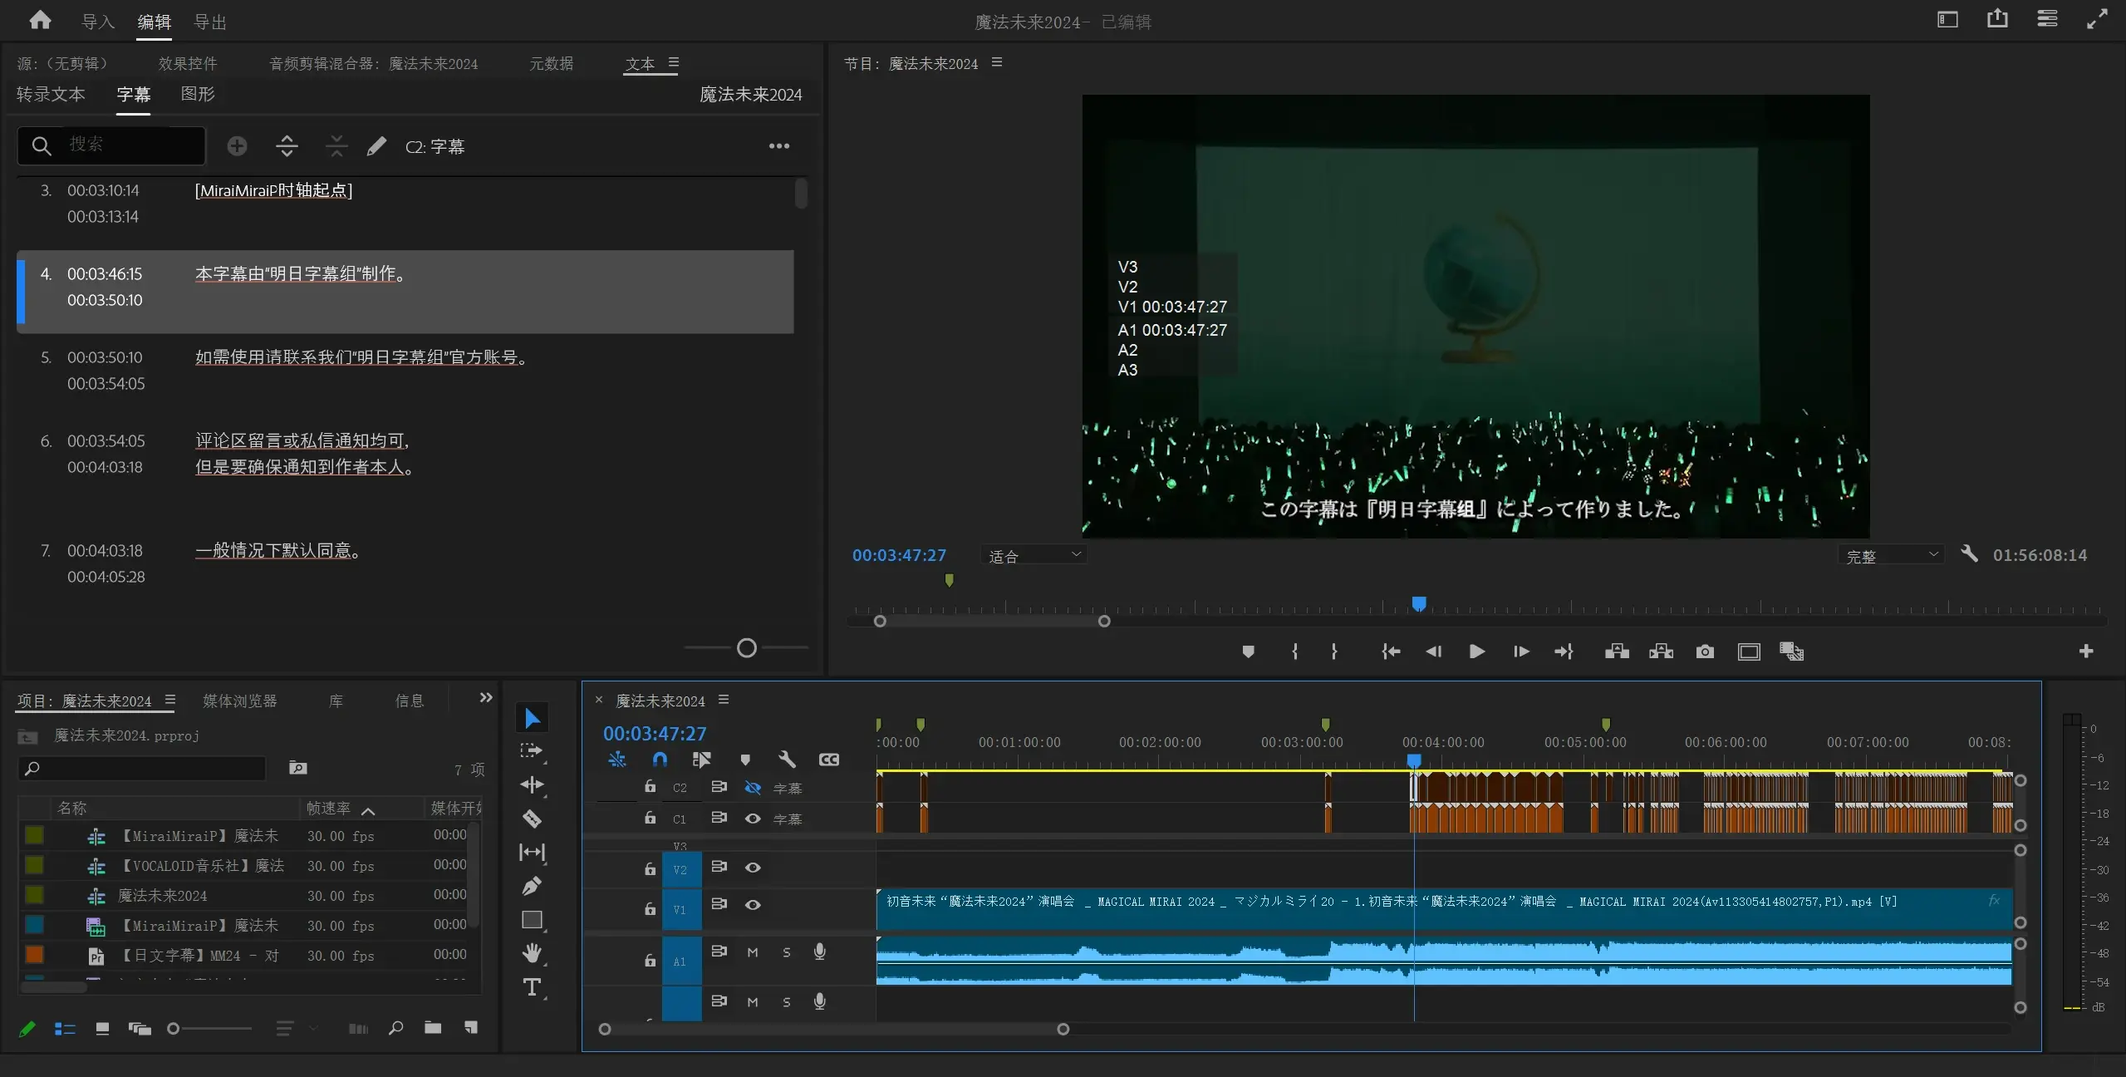Open timeline display settings wrench
Viewport: 2126px width, 1077px height.
(787, 760)
